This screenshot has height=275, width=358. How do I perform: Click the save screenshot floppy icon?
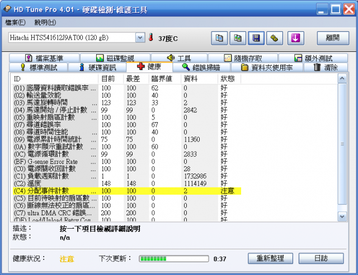[256, 38]
